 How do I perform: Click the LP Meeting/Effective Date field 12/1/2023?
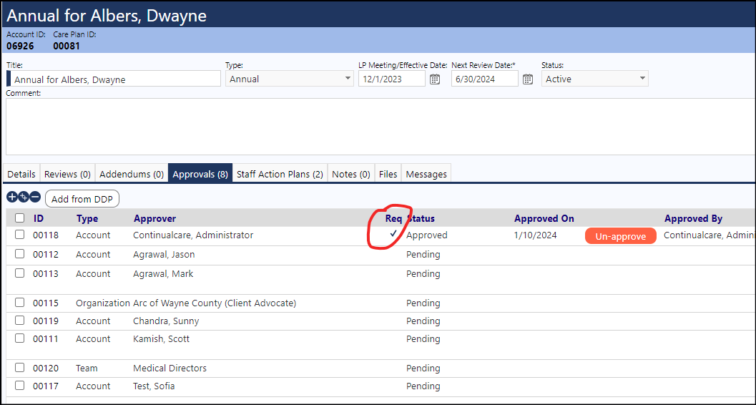coord(391,79)
